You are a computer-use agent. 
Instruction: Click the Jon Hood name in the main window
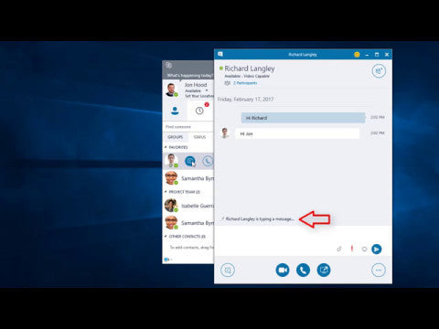pos(196,85)
